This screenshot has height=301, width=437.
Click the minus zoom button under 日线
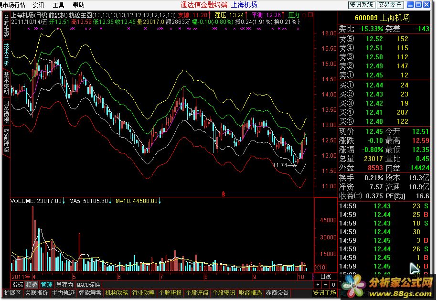pyautogui.click(x=326, y=285)
